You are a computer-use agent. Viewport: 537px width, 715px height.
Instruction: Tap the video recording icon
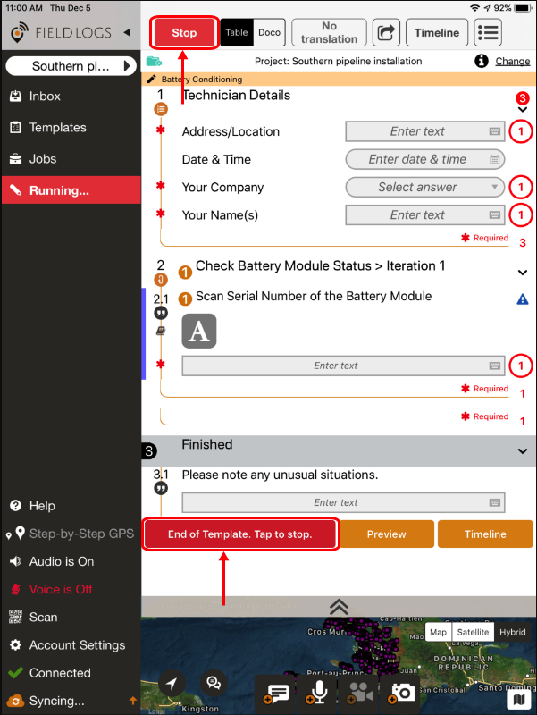pyautogui.click(x=361, y=692)
